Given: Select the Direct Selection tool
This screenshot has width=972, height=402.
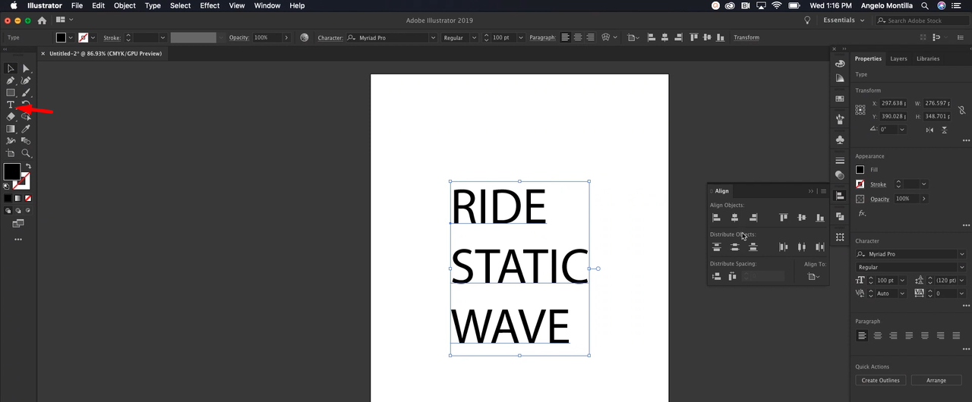Looking at the screenshot, I should [26, 68].
